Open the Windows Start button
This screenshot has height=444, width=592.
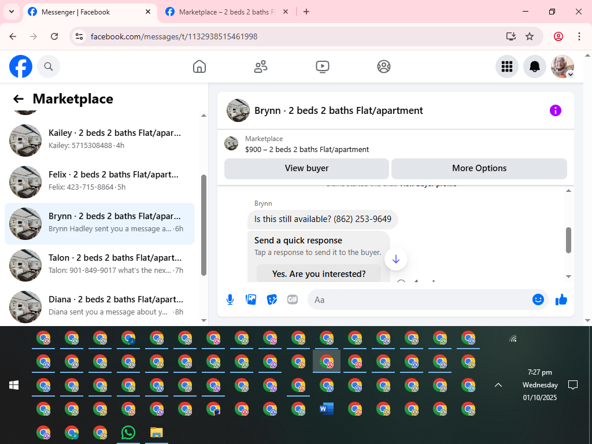pos(14,385)
